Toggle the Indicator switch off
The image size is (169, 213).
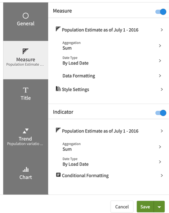[161, 113]
